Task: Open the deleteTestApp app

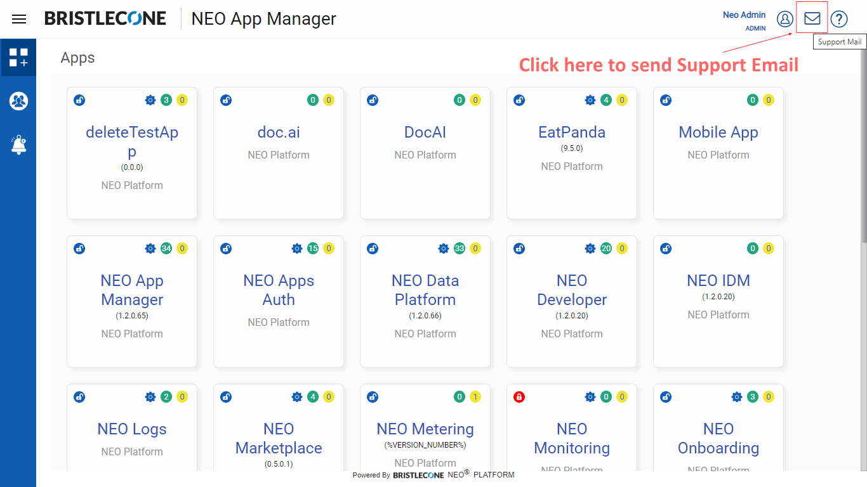Action: pos(132,142)
